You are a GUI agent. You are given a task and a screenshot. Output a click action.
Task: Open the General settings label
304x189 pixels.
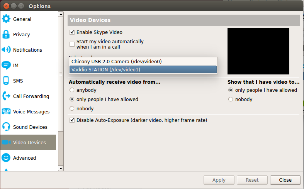22,19
